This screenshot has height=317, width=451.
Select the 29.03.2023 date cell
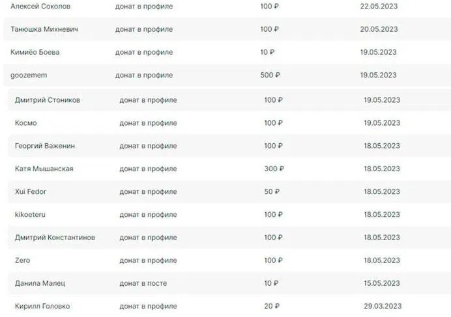pos(383,307)
